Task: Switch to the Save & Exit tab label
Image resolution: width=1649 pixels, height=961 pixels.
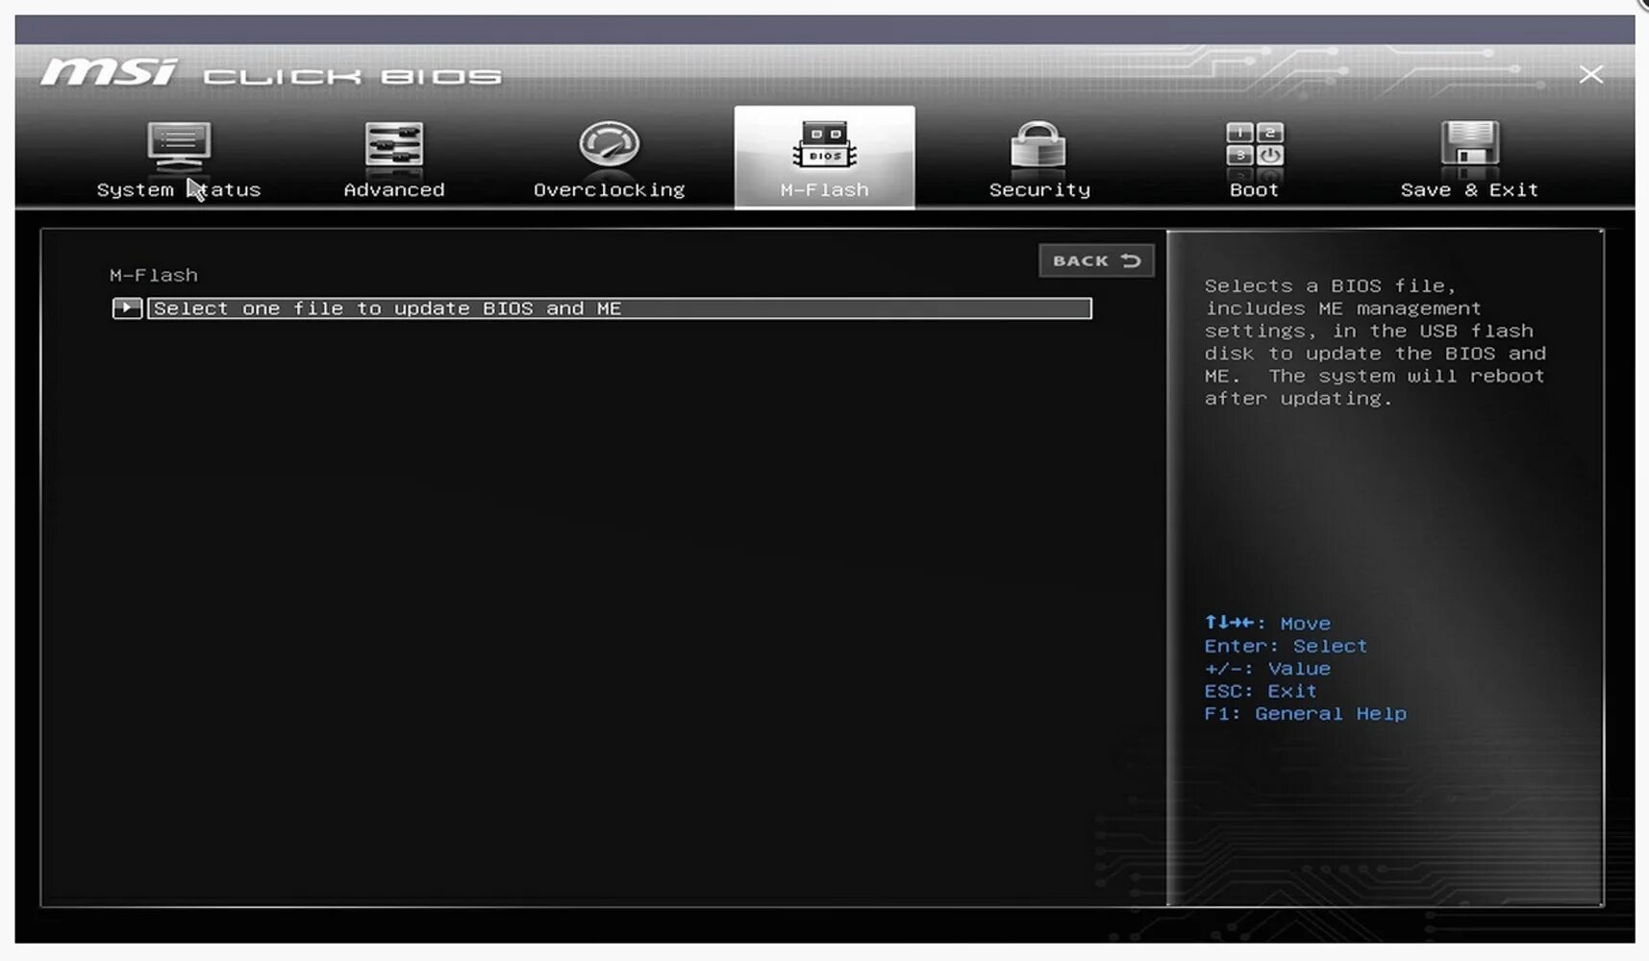Action: coord(1469,190)
